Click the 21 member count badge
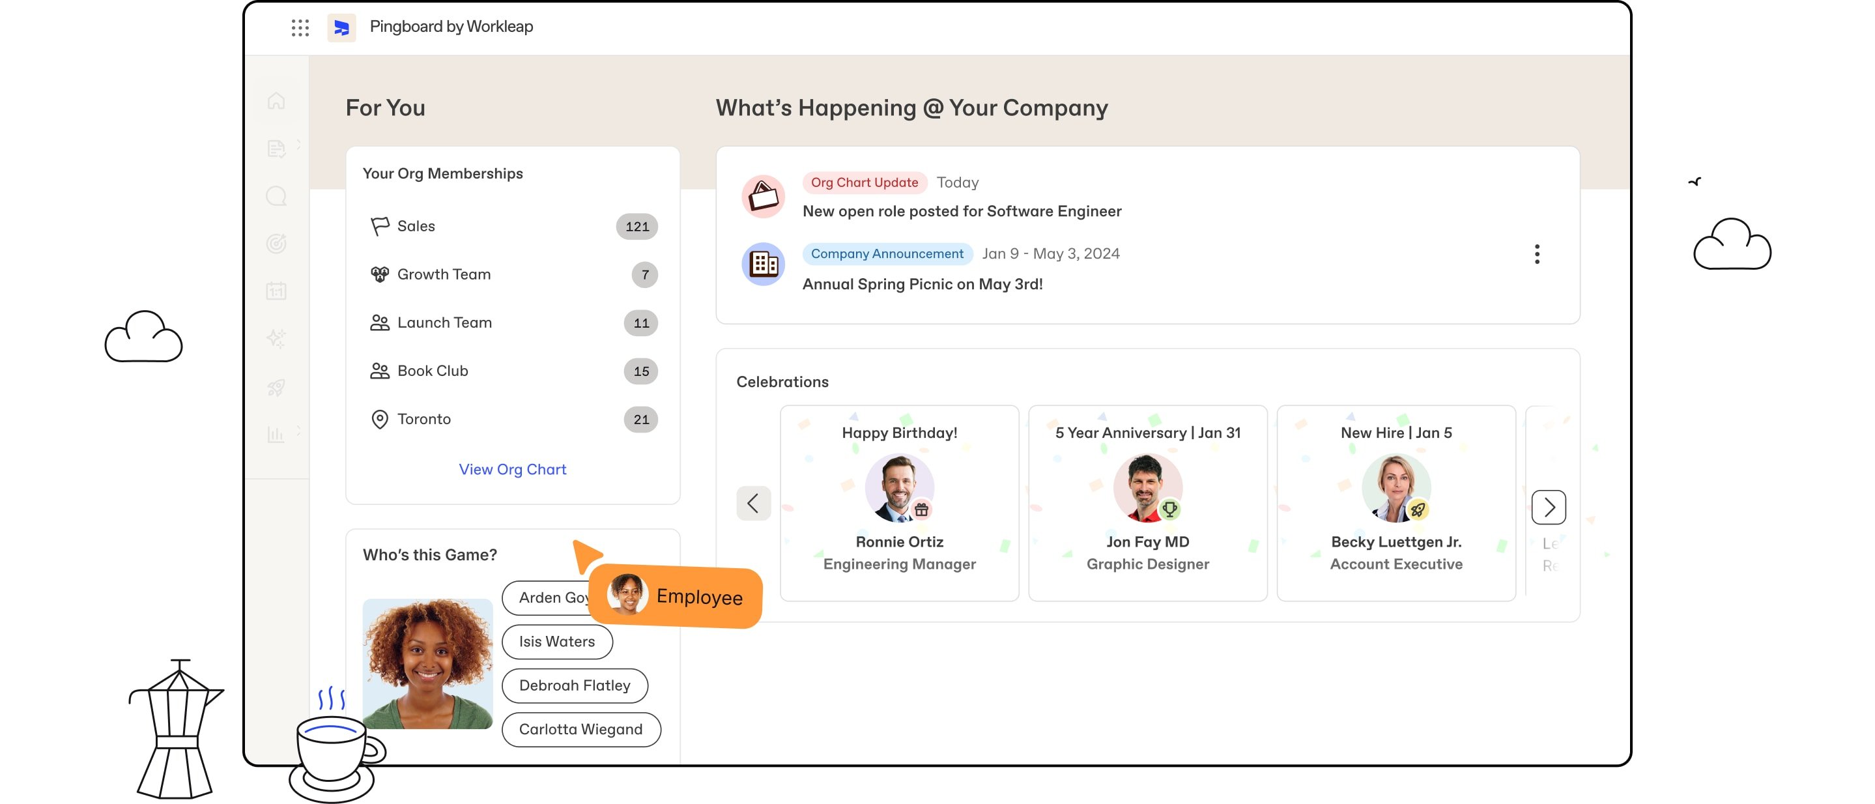 coord(640,419)
